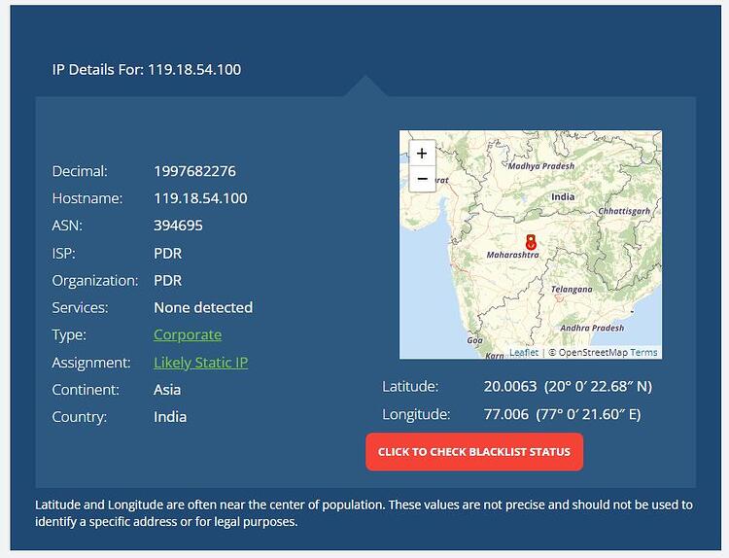
Task: Select the continent value Asia
Action: tap(167, 390)
